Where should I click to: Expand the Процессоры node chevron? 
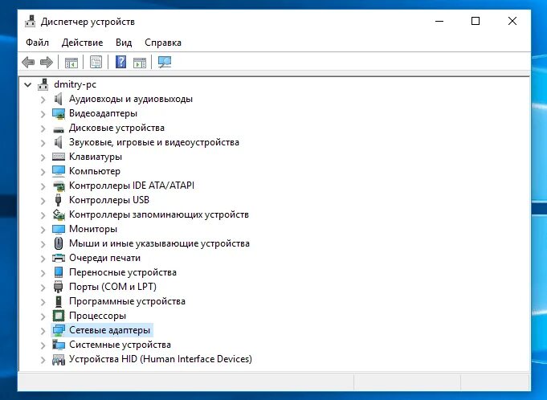pyautogui.click(x=43, y=316)
